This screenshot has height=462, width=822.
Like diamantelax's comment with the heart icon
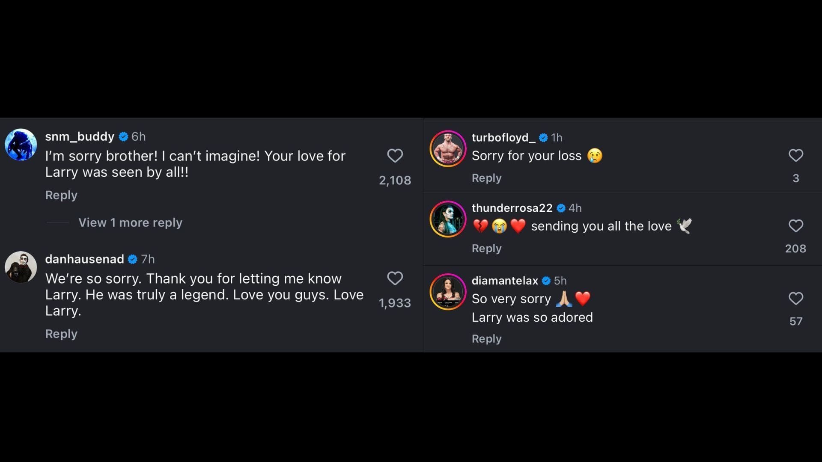796,299
